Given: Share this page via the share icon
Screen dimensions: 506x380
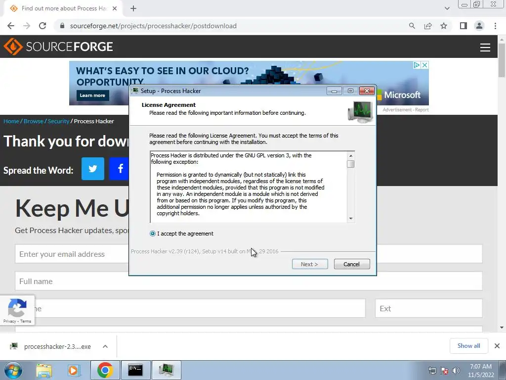Looking at the screenshot, I should click(x=428, y=26).
